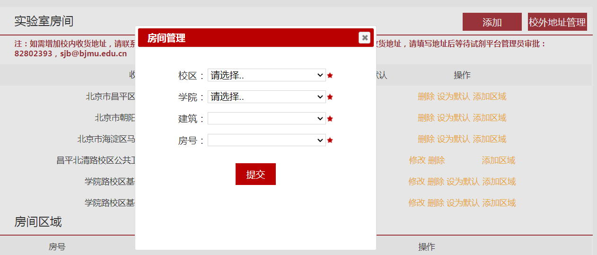Open 校外地址管理
The image size is (597, 255).
coord(557,22)
